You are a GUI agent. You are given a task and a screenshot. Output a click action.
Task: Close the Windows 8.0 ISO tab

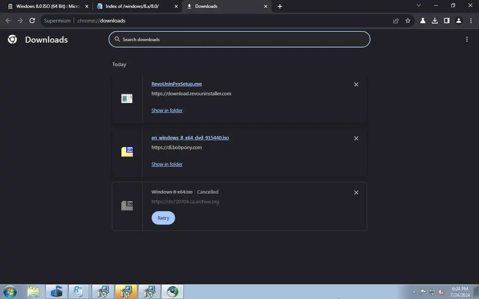pyautogui.click(x=87, y=6)
